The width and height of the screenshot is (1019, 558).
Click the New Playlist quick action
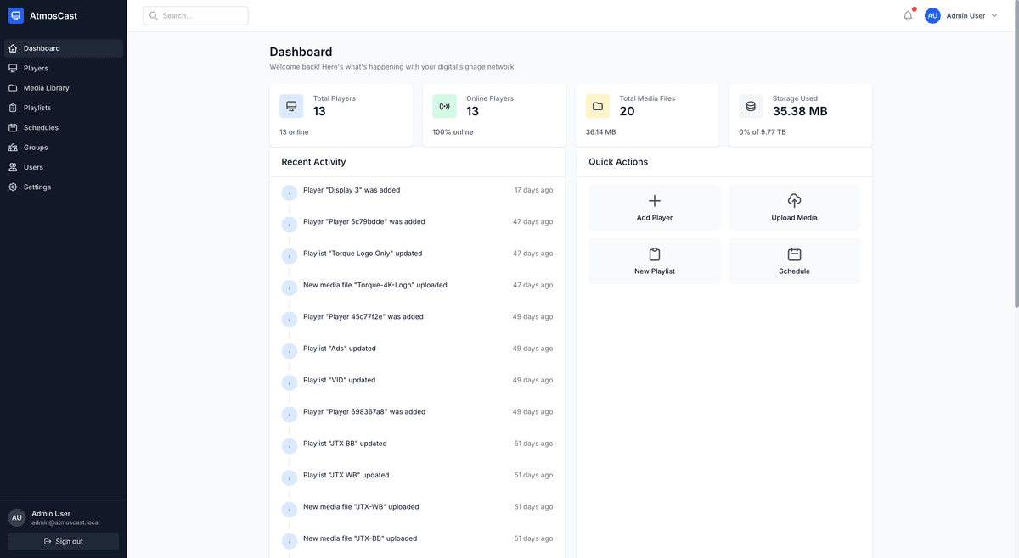654,261
